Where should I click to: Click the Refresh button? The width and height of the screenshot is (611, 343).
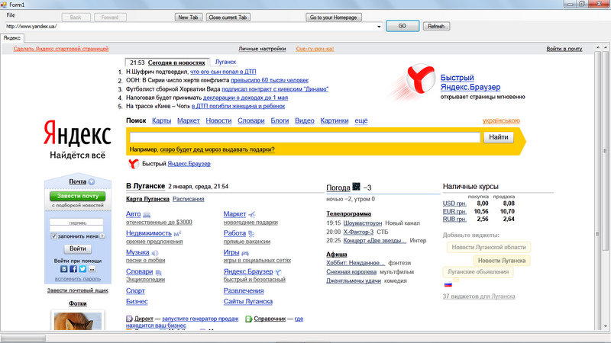[436, 26]
